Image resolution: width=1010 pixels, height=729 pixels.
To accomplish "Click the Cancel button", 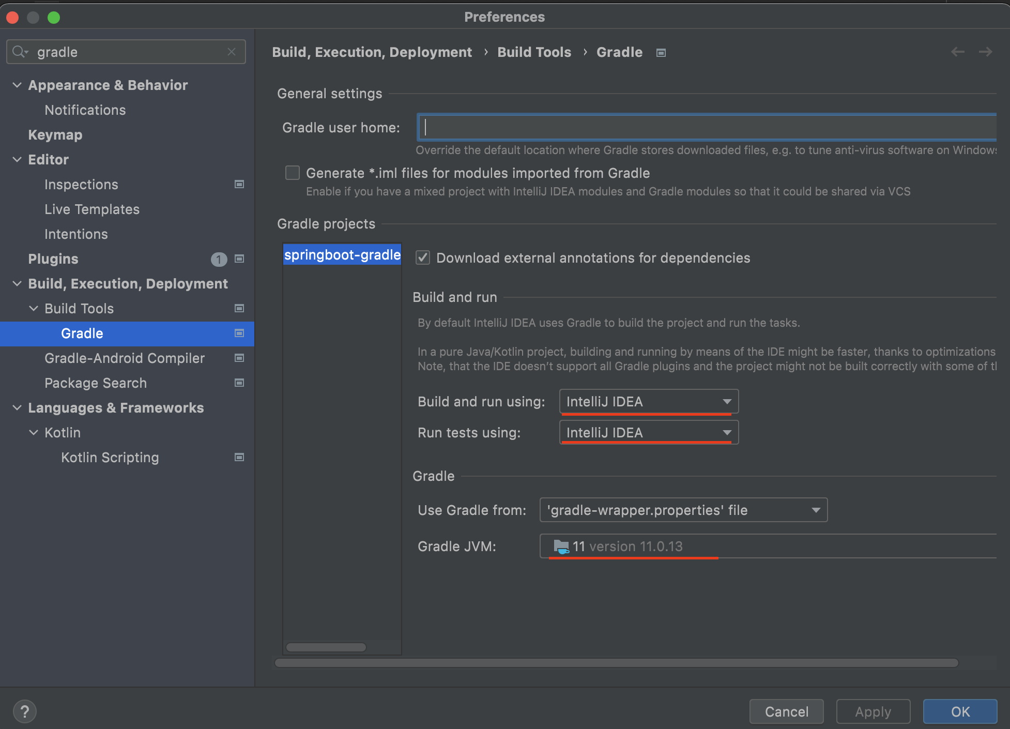I will (x=786, y=711).
